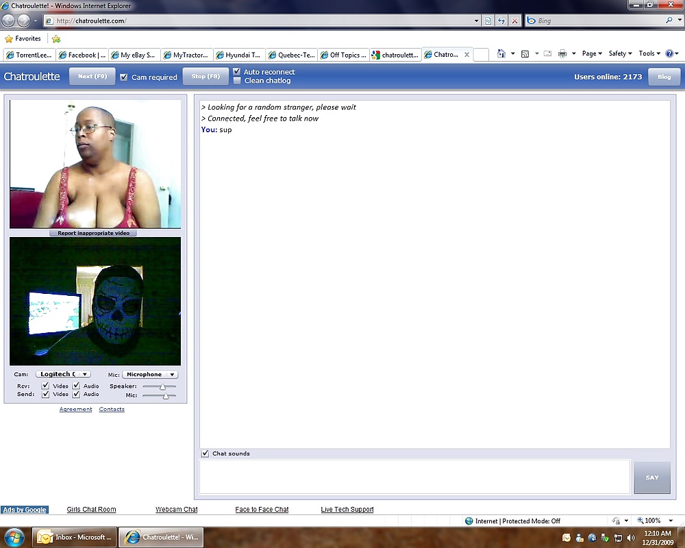This screenshot has width=685, height=548.
Task: Click the RSS feeds icon
Action: [525, 53]
